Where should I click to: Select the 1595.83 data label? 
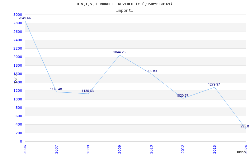coord(151,71)
